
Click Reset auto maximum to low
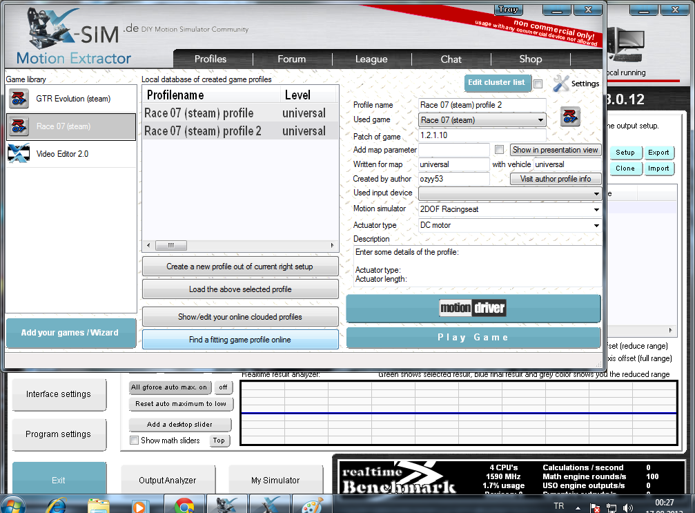[181, 404]
